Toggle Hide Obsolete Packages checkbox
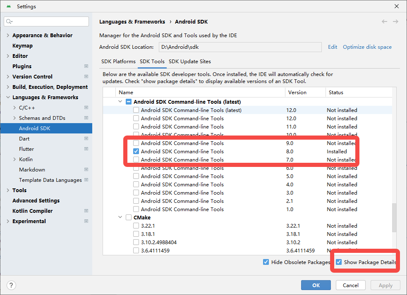The height and width of the screenshot is (295, 407). [266, 262]
